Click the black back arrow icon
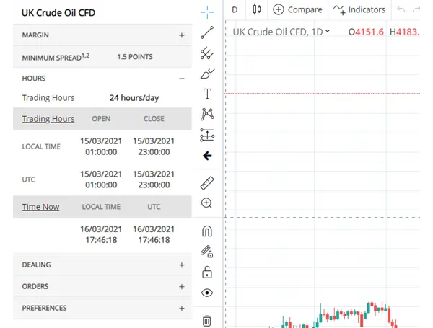The width and height of the screenshot is (433, 328). (x=207, y=156)
